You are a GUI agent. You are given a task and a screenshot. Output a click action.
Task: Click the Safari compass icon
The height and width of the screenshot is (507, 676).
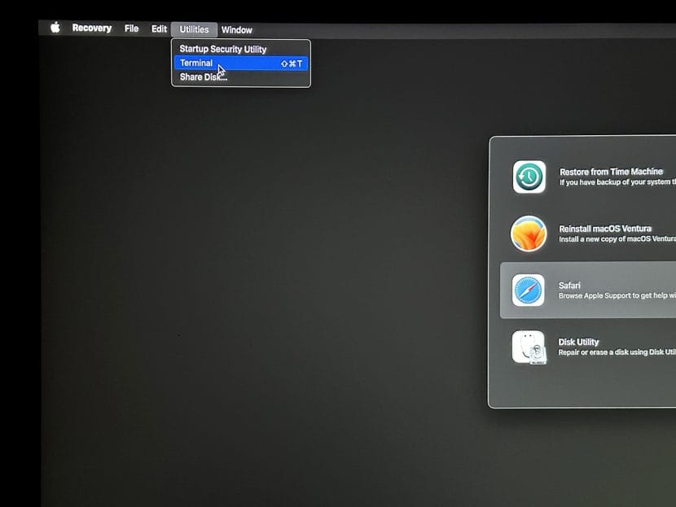(528, 291)
